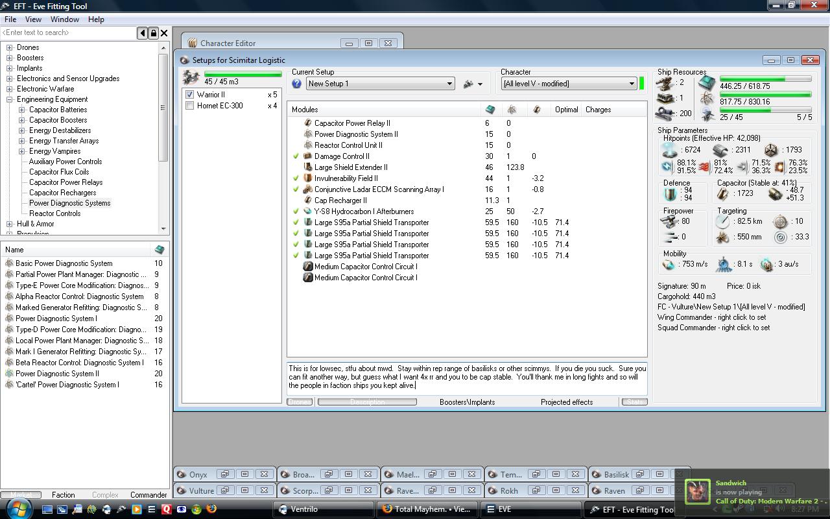Open the Current Setup dropdown

click(x=449, y=84)
